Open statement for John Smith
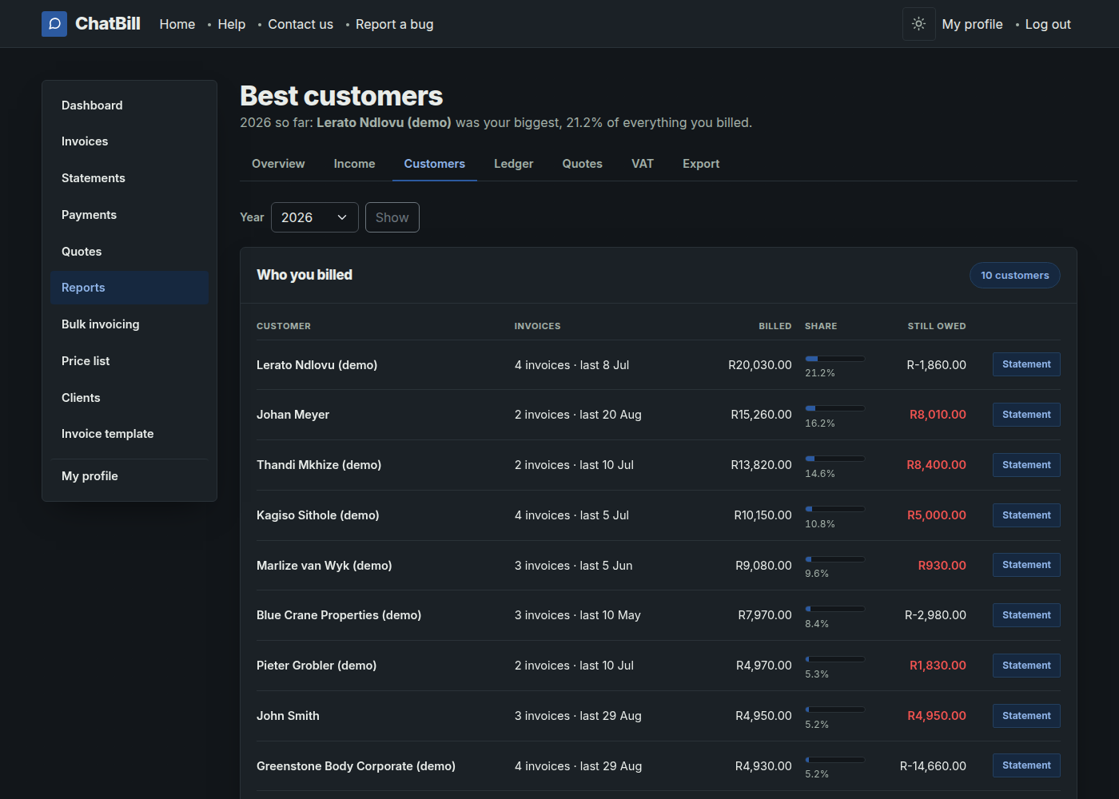Screen dimensions: 1119x799 point(1026,716)
